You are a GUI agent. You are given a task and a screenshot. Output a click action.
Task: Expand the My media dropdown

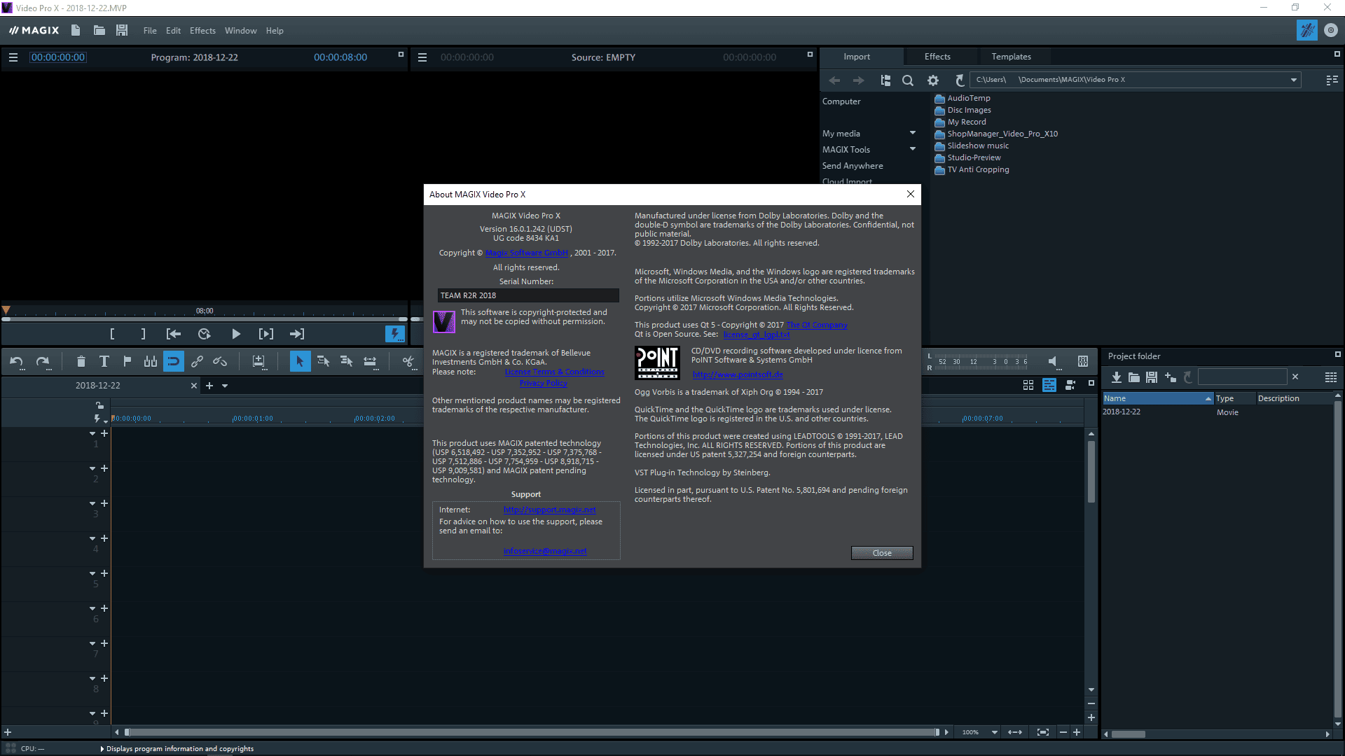click(912, 133)
